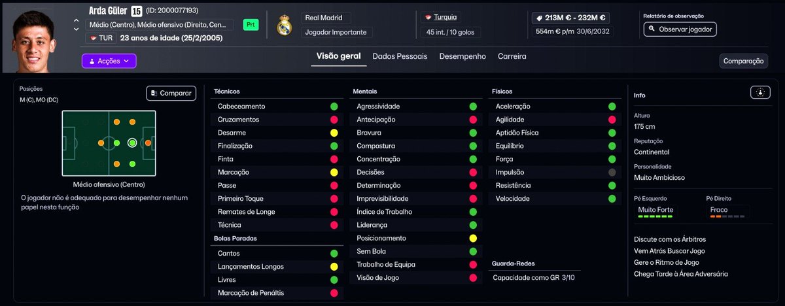Click the green dot beside Cabeceamento
Viewport: 785px width, 306px height.
pos(334,106)
